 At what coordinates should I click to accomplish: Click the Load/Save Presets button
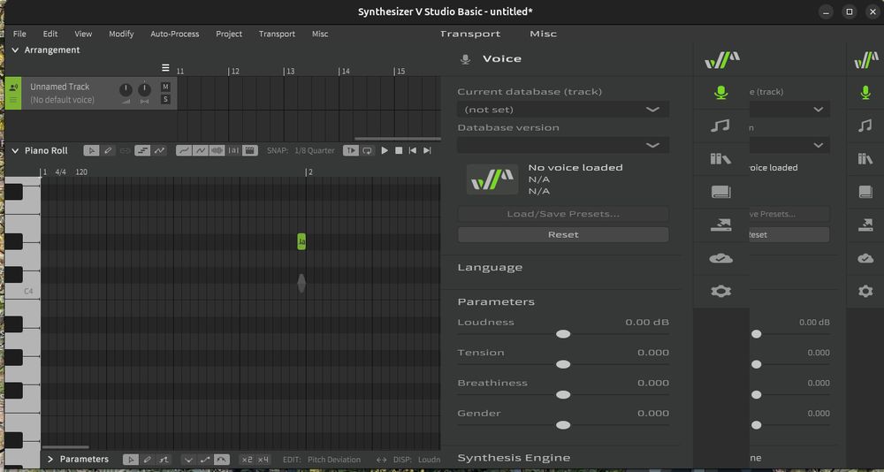pos(563,214)
